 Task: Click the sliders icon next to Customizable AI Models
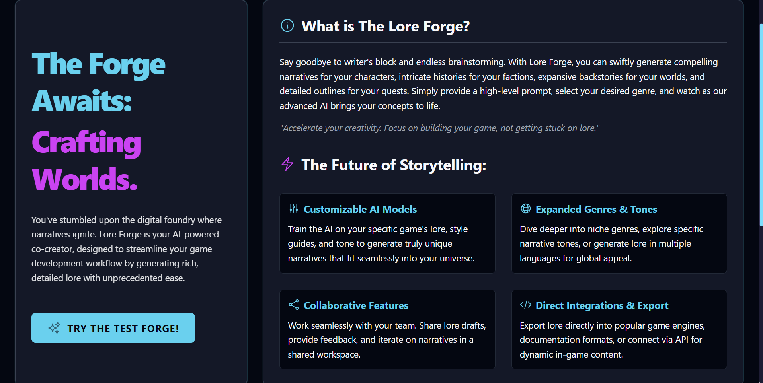(293, 209)
